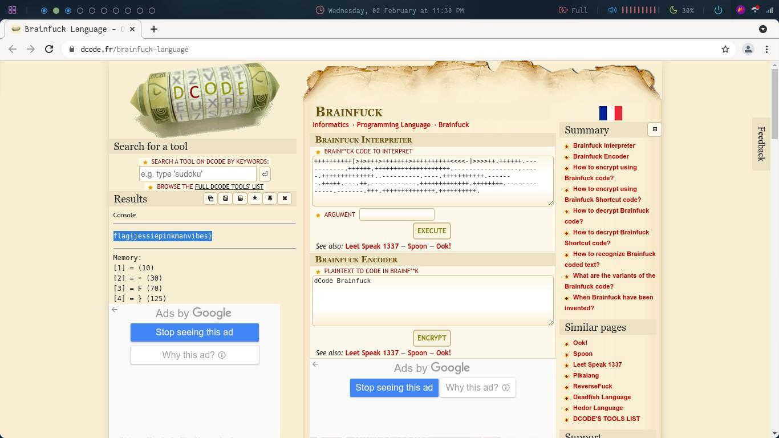Open the application grid launcher
Screen dimensions: 779x438
13,10
